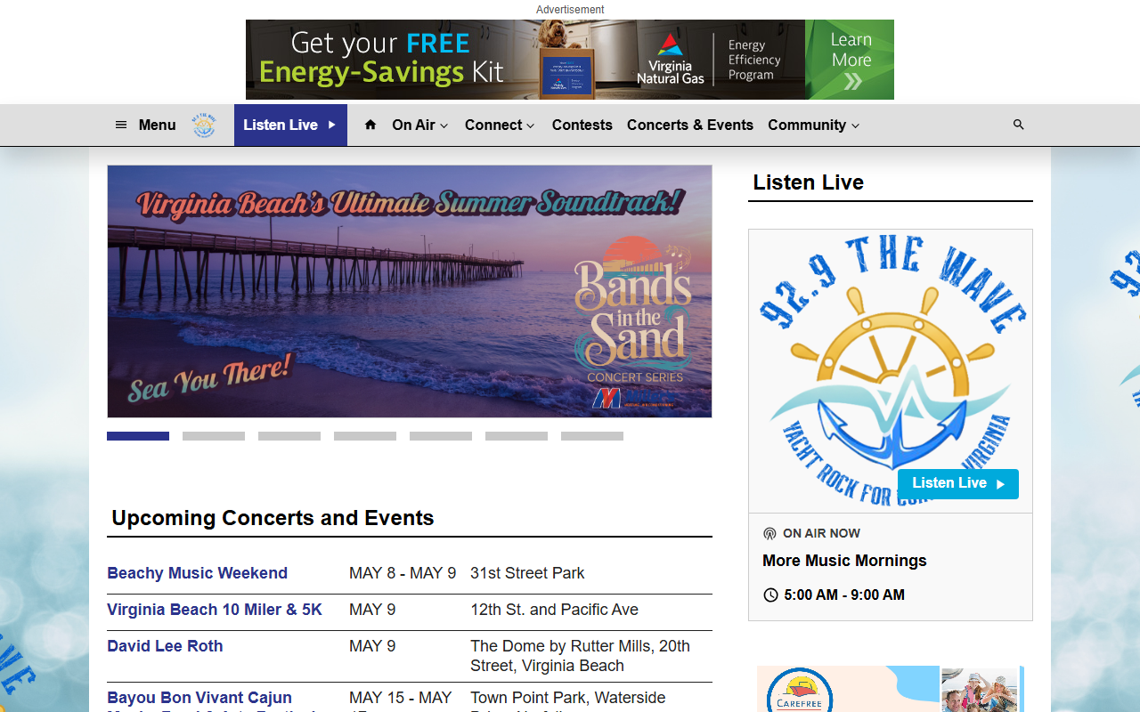Open the hamburger Menu icon
The image size is (1140, 712).
(121, 125)
